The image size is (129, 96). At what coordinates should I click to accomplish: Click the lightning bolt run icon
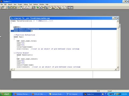19,7
